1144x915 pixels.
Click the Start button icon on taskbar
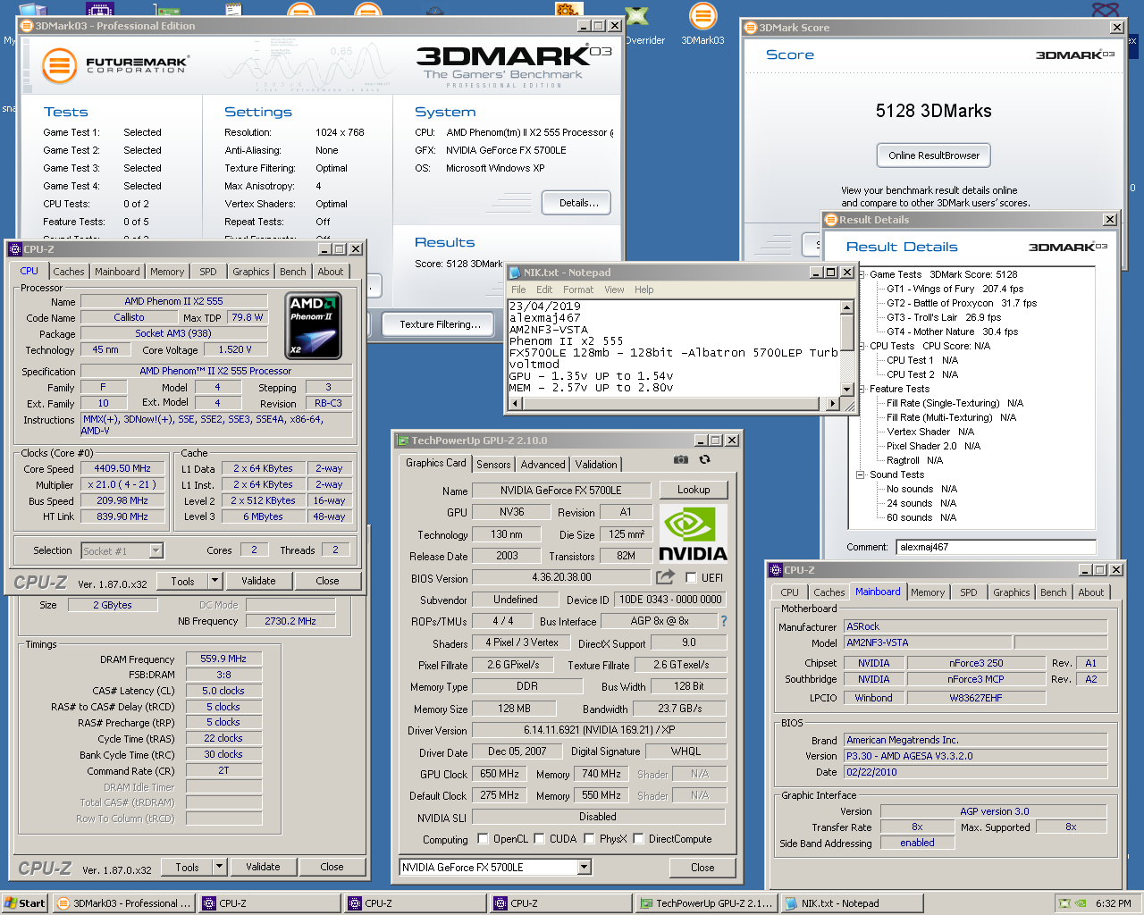(24, 903)
